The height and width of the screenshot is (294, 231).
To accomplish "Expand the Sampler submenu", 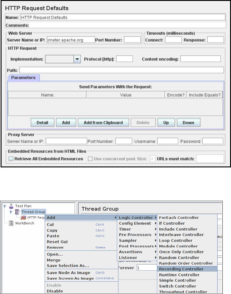I will [x=138, y=240].
